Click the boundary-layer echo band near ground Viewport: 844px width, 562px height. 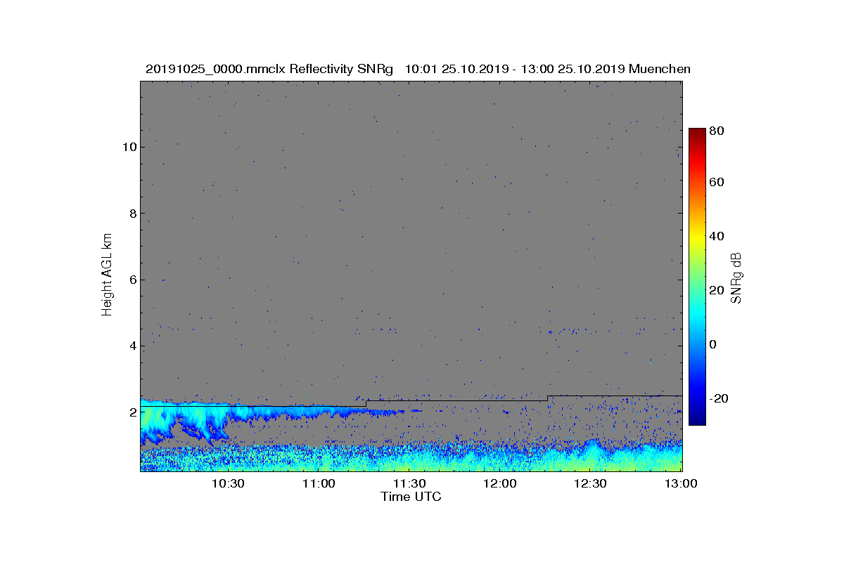(x=411, y=457)
